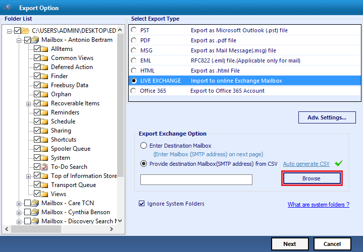Select the PDF export type radio button

tap(134, 40)
